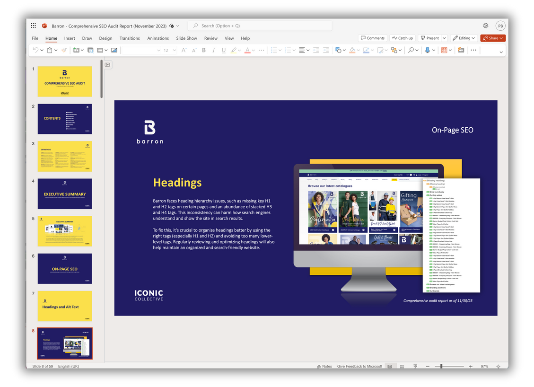The width and height of the screenshot is (534, 387).
Task: Click the Shapes insert icon
Action: [x=338, y=50]
